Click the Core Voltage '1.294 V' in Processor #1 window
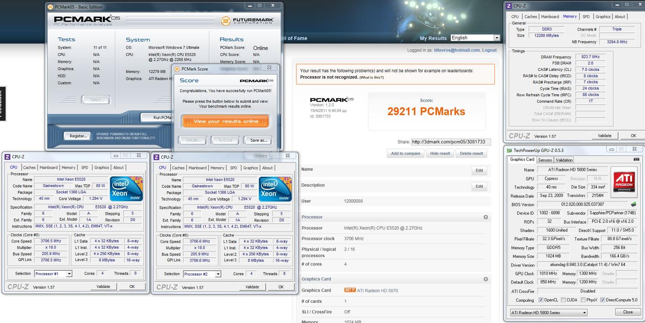 tap(95, 199)
